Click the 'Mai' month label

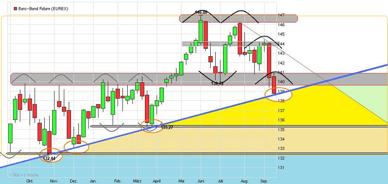(182, 181)
